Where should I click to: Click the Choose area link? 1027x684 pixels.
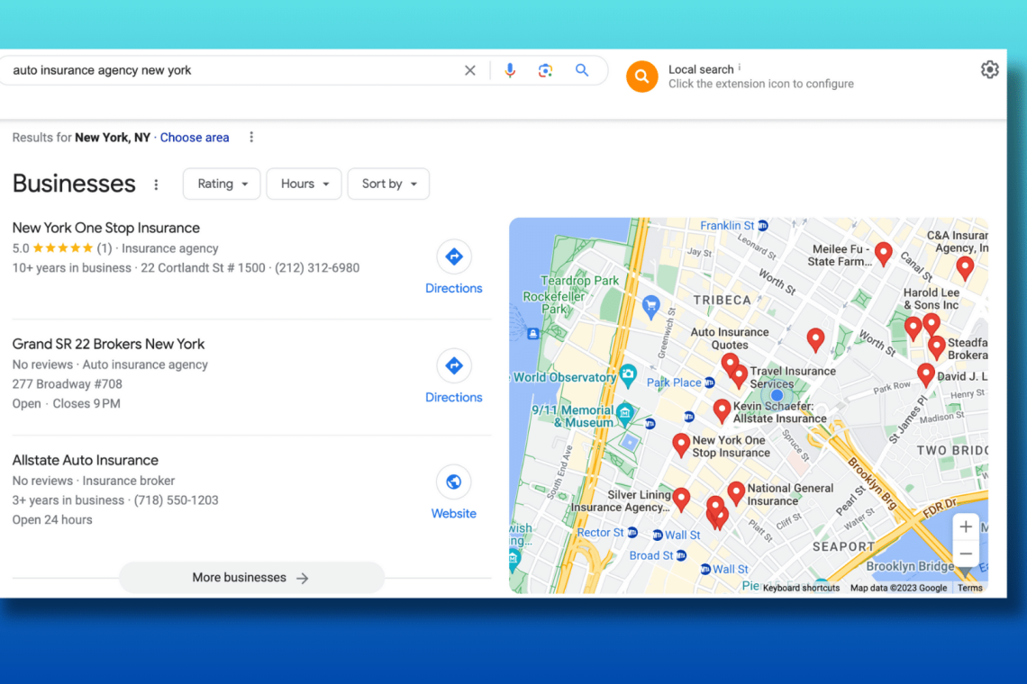[195, 138]
